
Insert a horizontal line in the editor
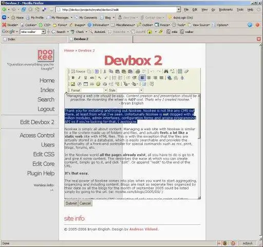[92, 84]
